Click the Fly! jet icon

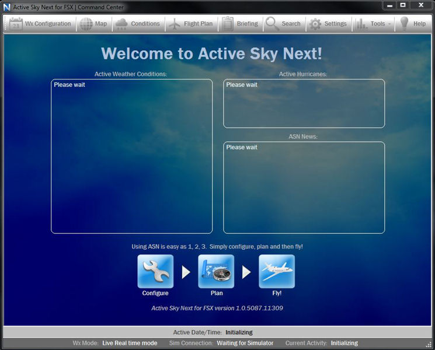pos(277,272)
